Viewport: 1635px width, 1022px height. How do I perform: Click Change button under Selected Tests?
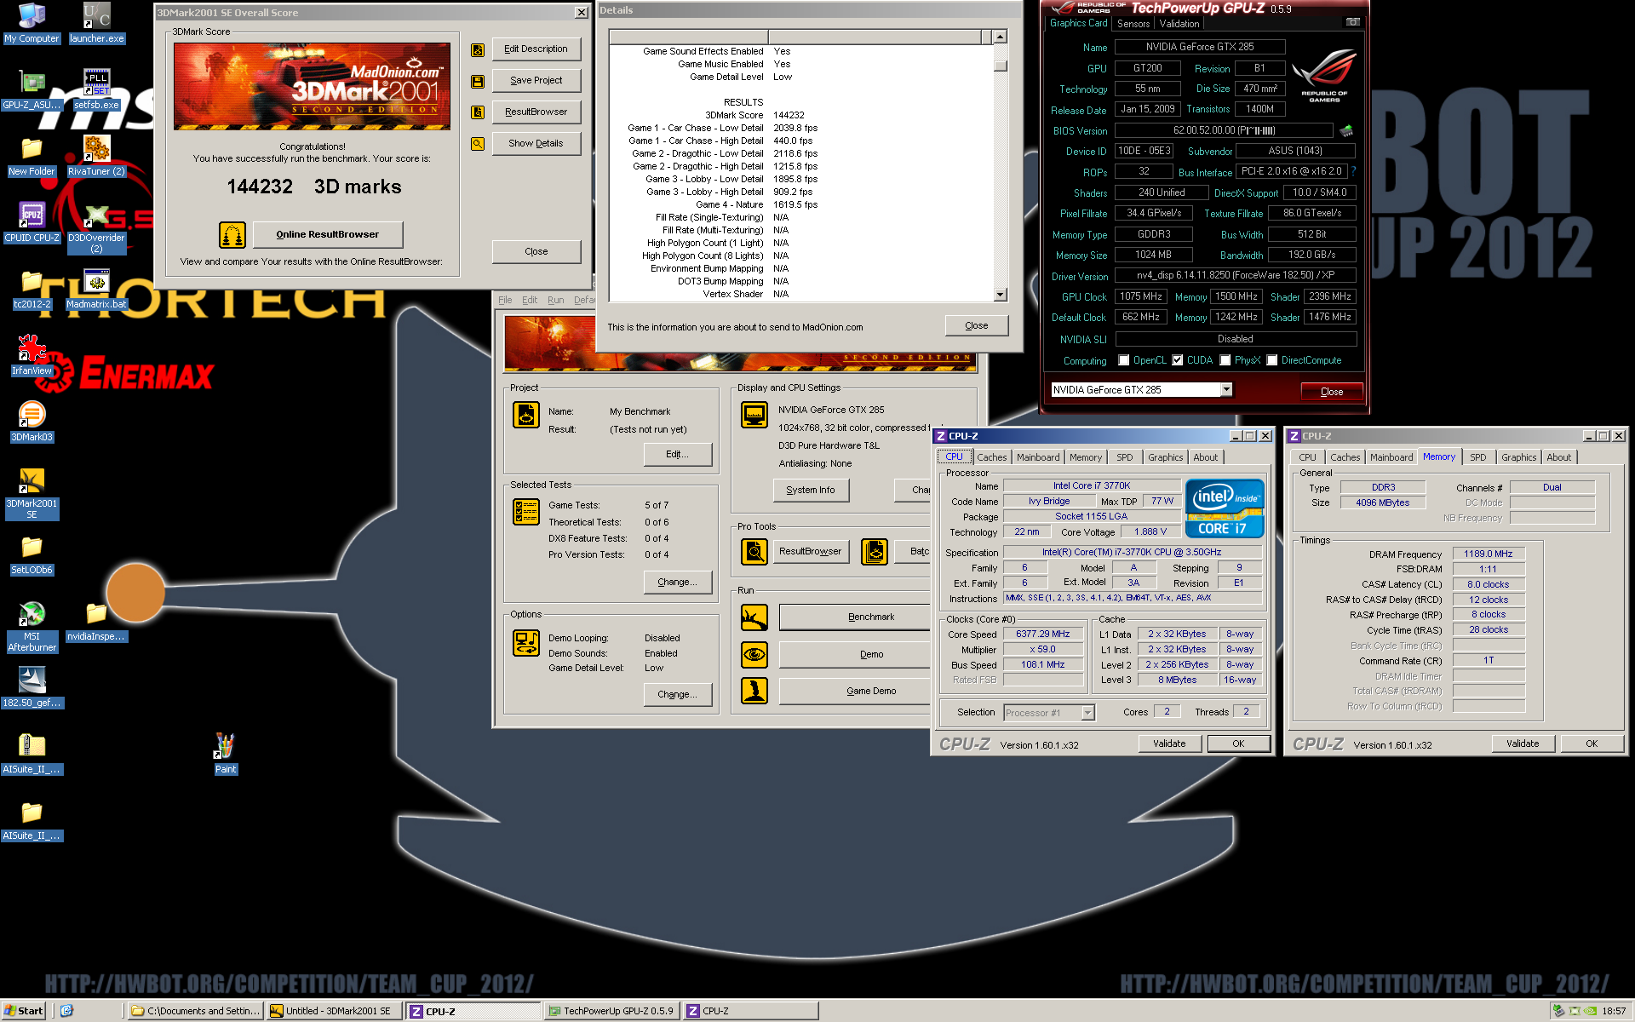pyautogui.click(x=677, y=582)
